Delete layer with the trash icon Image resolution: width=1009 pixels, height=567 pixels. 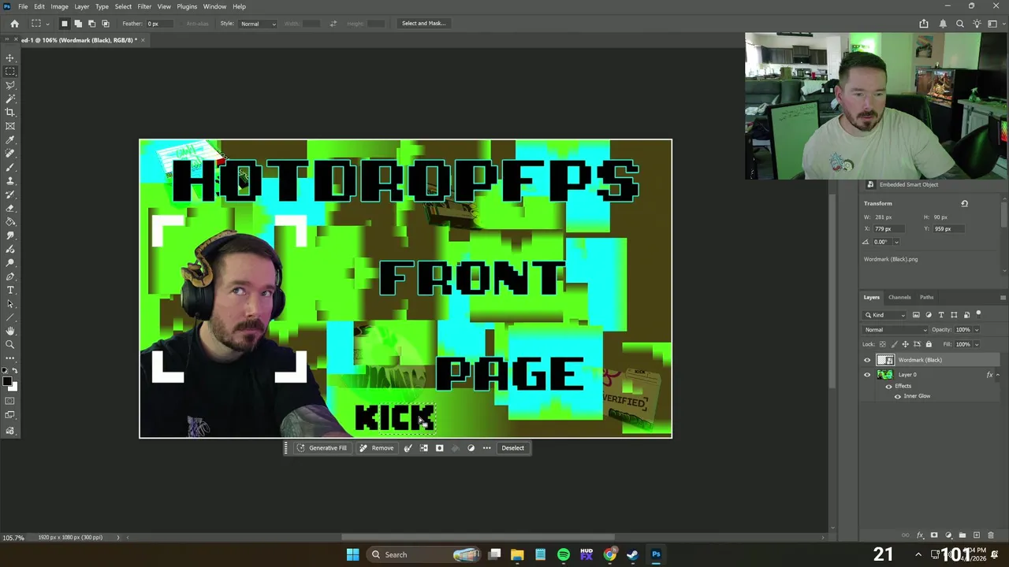[991, 535]
